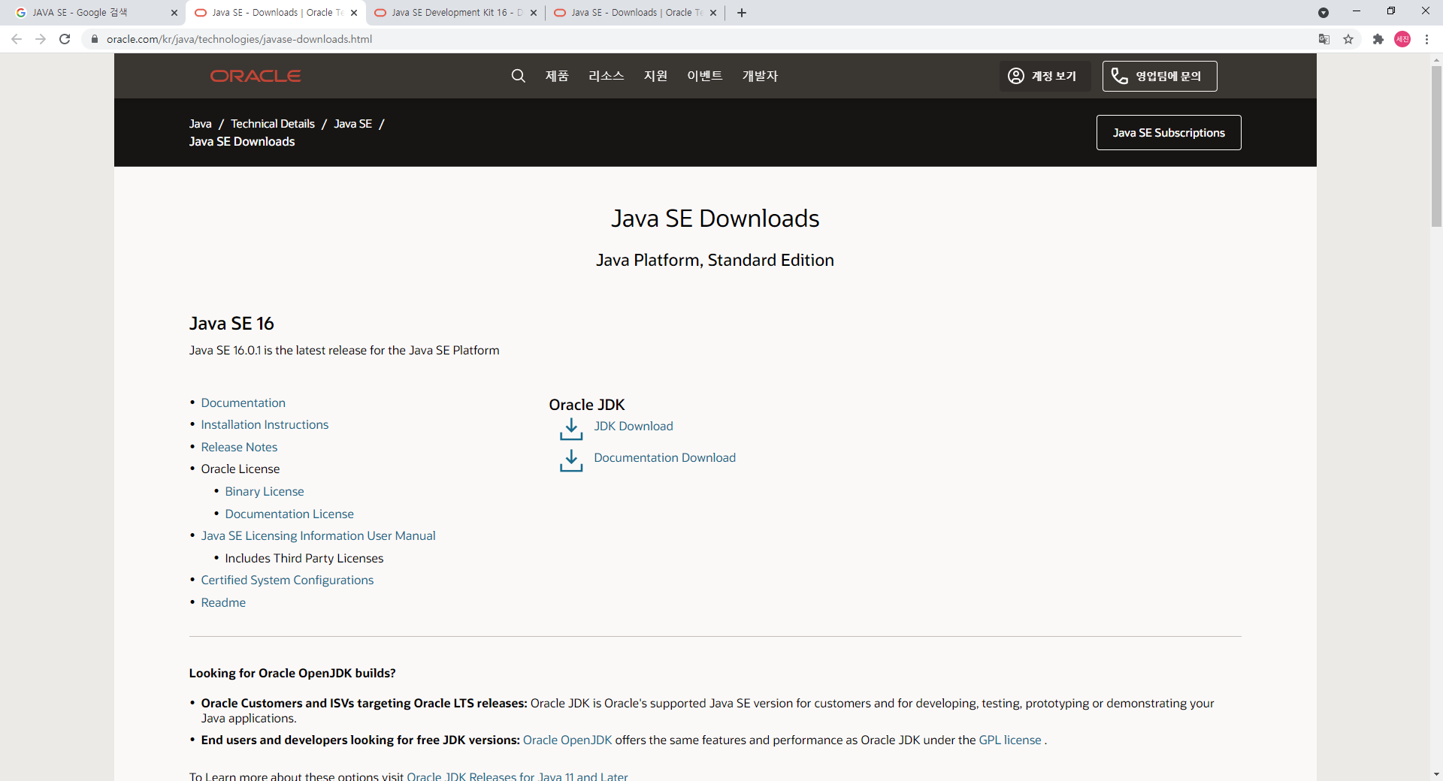Click the 영업팀에 문의 contact button
This screenshot has height=781, width=1443.
coord(1160,76)
